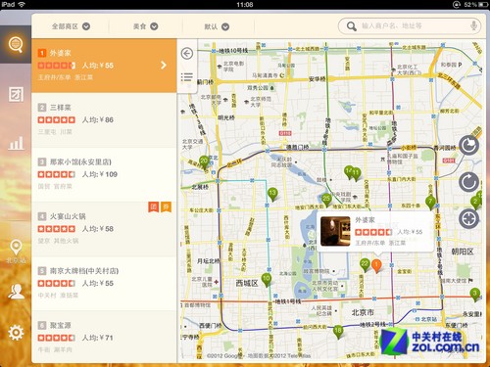Open the search tab in left sidebar
The width and height of the screenshot is (490, 367).
point(16,44)
